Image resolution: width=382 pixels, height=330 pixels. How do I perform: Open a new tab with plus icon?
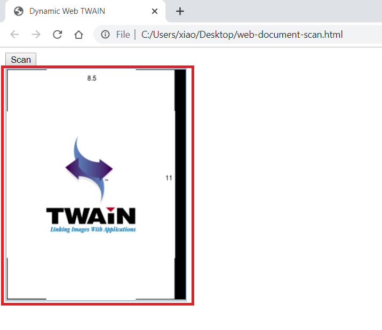(180, 11)
